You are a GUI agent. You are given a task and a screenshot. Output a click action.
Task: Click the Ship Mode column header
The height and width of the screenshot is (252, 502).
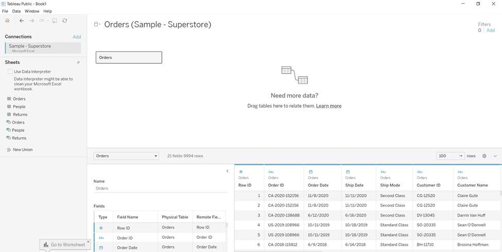pos(390,186)
